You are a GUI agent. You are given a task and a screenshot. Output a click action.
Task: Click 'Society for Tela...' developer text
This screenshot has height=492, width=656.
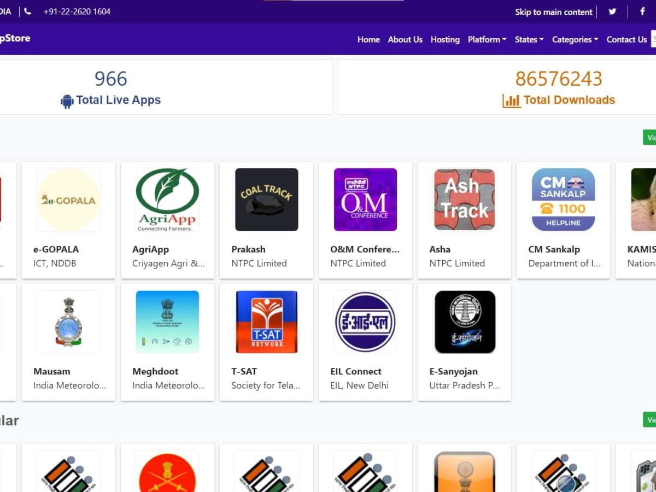pos(266,386)
